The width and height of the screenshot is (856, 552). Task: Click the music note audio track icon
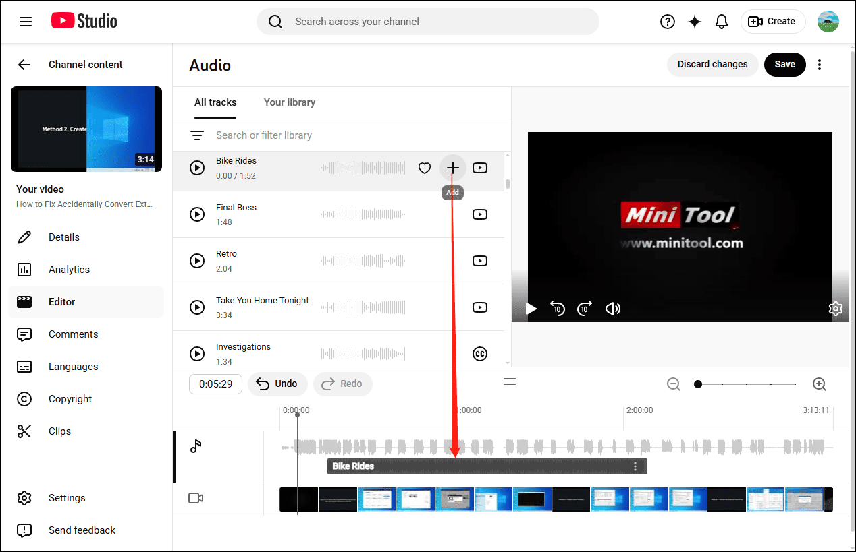pyautogui.click(x=196, y=446)
